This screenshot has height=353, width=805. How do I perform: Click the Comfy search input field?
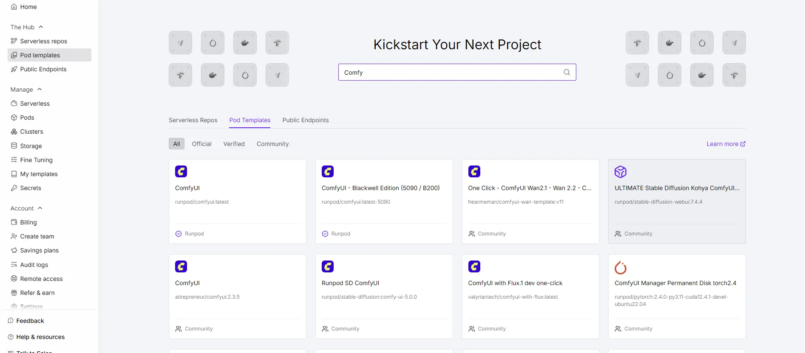click(451, 72)
